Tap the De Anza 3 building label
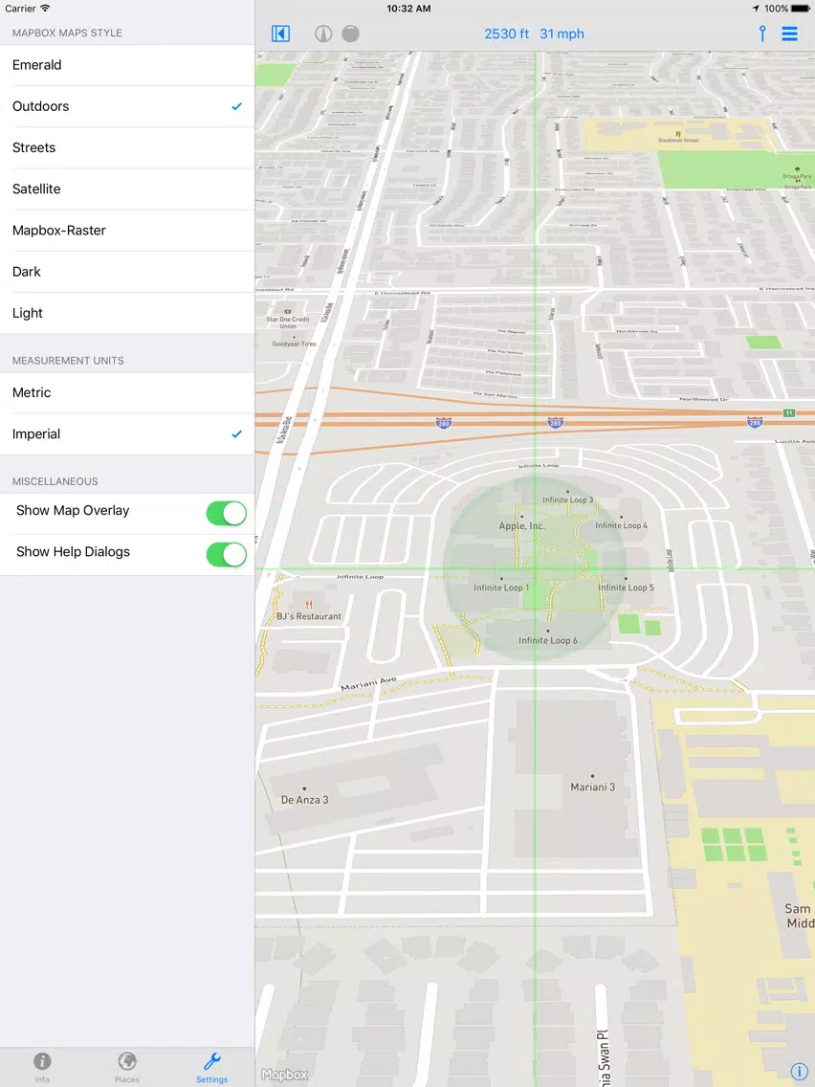This screenshot has height=1087, width=815. 304,800
